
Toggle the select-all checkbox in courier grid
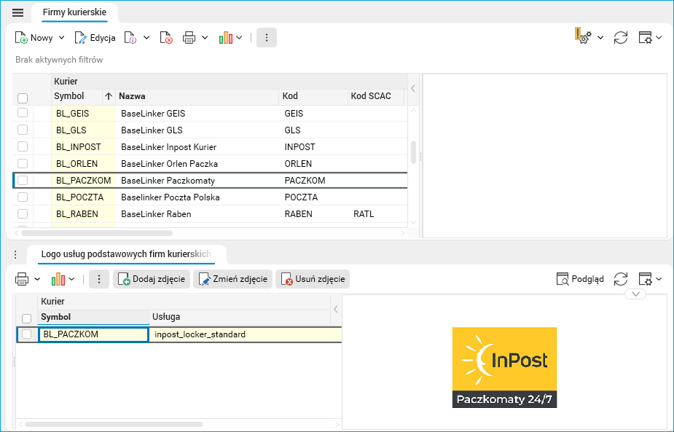pos(23,98)
